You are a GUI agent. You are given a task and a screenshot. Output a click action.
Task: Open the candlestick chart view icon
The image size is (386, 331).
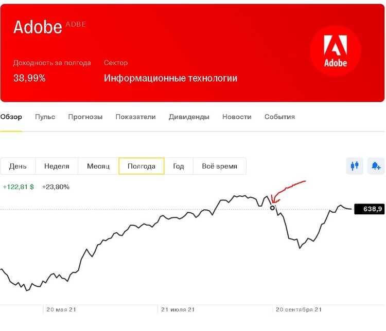(354, 166)
